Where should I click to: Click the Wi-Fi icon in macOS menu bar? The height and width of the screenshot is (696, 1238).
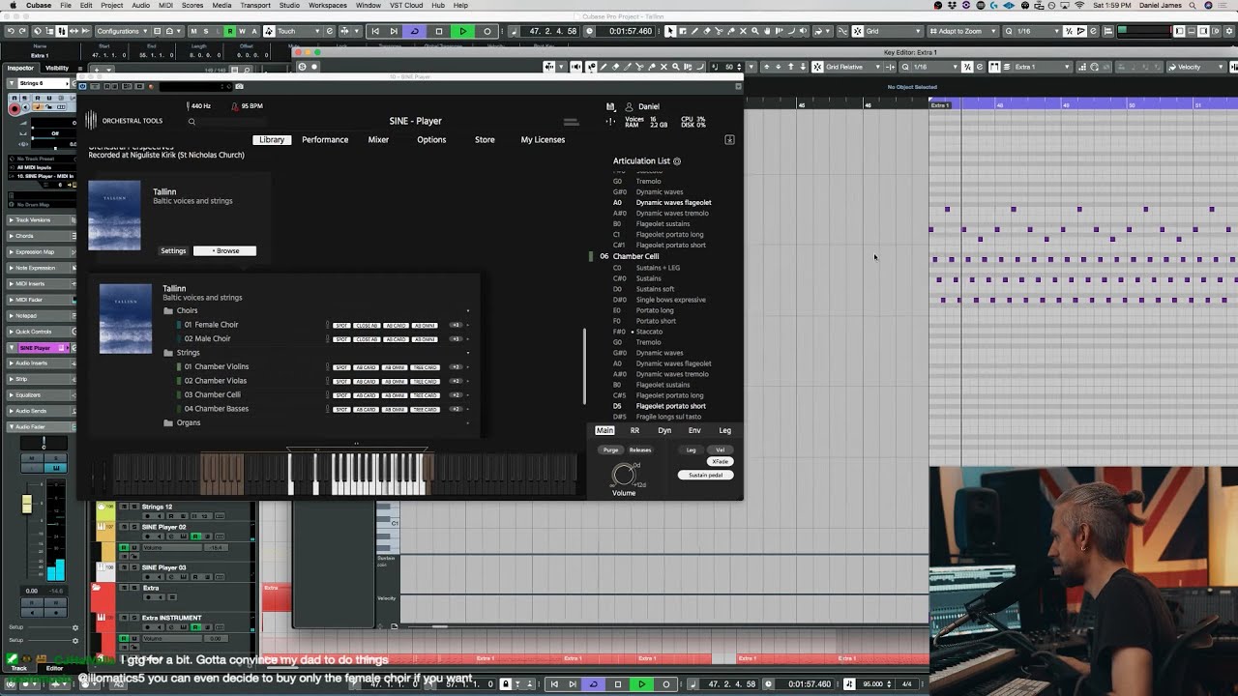click(1079, 5)
